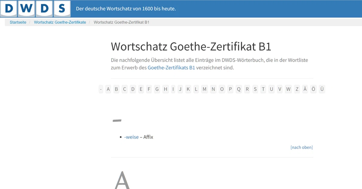Image resolution: width=362 pixels, height=189 pixels.
Task: Jump to letter L section
Action: (196, 89)
